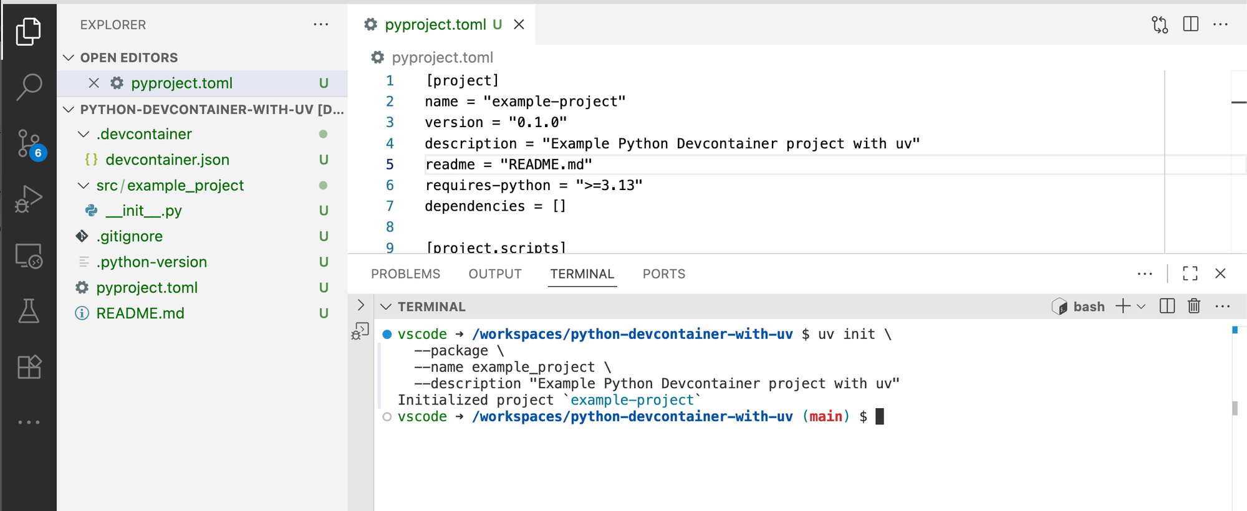Open the Extensions view
The height and width of the screenshot is (511, 1247).
click(x=29, y=367)
